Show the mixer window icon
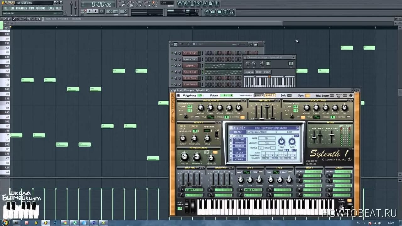 [x=231, y=12]
